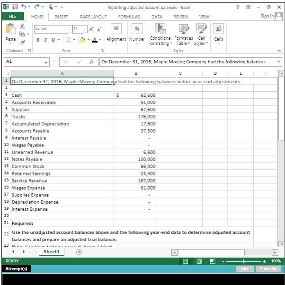Apply the yellow fill color
Viewport: 285px width, 285px height.
(x=82, y=40)
